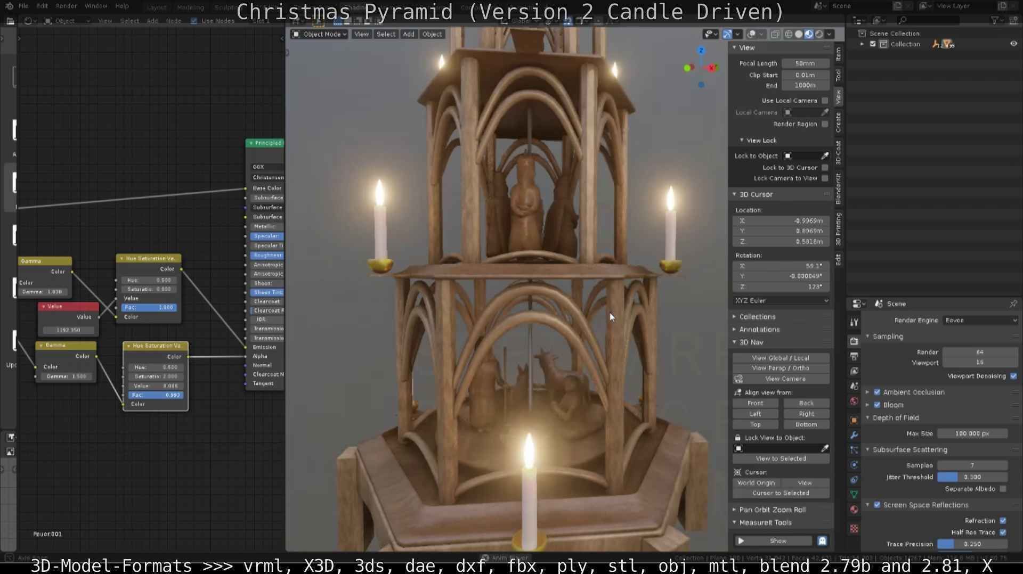Enable Lock Camera to View checkbox
This screenshot has width=1023, height=574.
click(825, 178)
